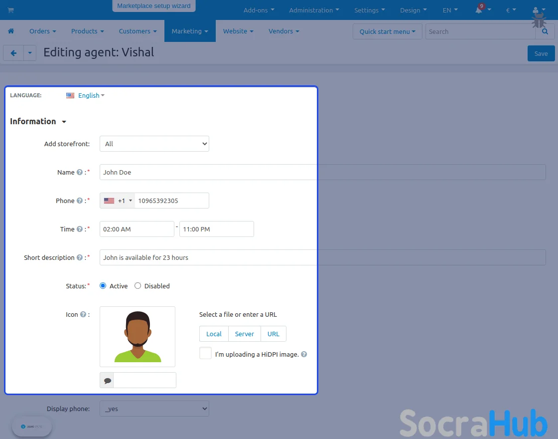Open the back button options caret
Screen dimensions: 558x439
[x=30, y=53]
